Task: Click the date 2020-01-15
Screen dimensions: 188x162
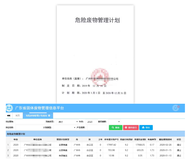Action: point(165,150)
